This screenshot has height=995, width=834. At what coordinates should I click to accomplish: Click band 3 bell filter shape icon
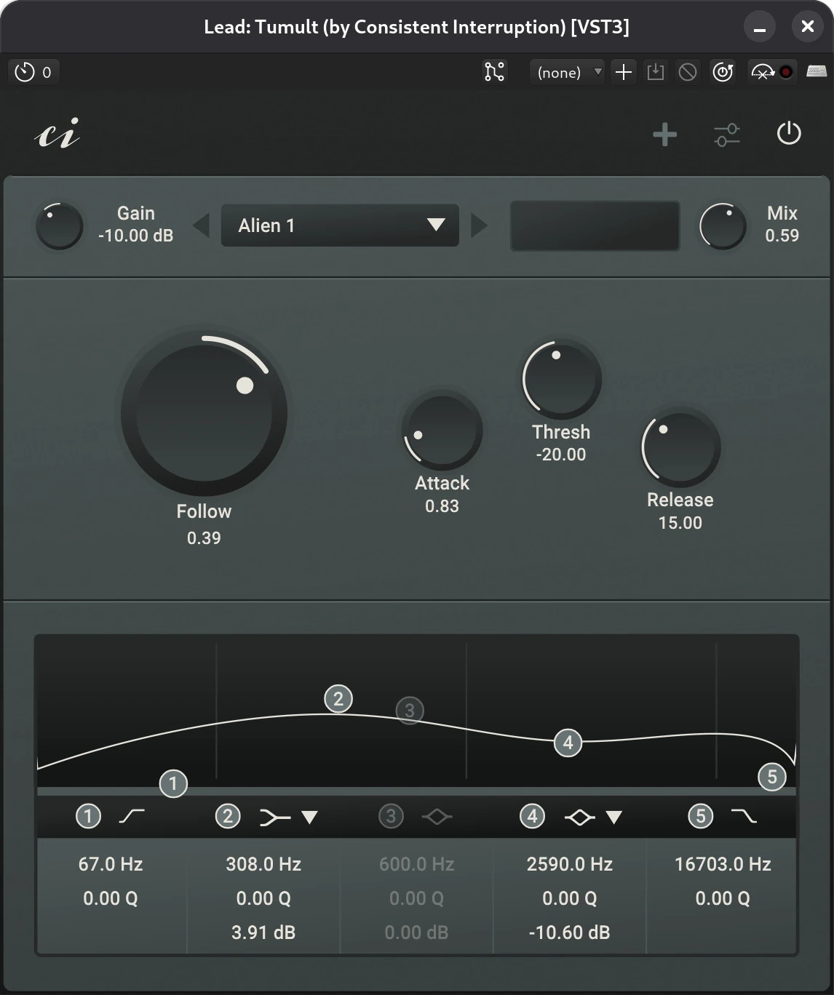(x=437, y=817)
